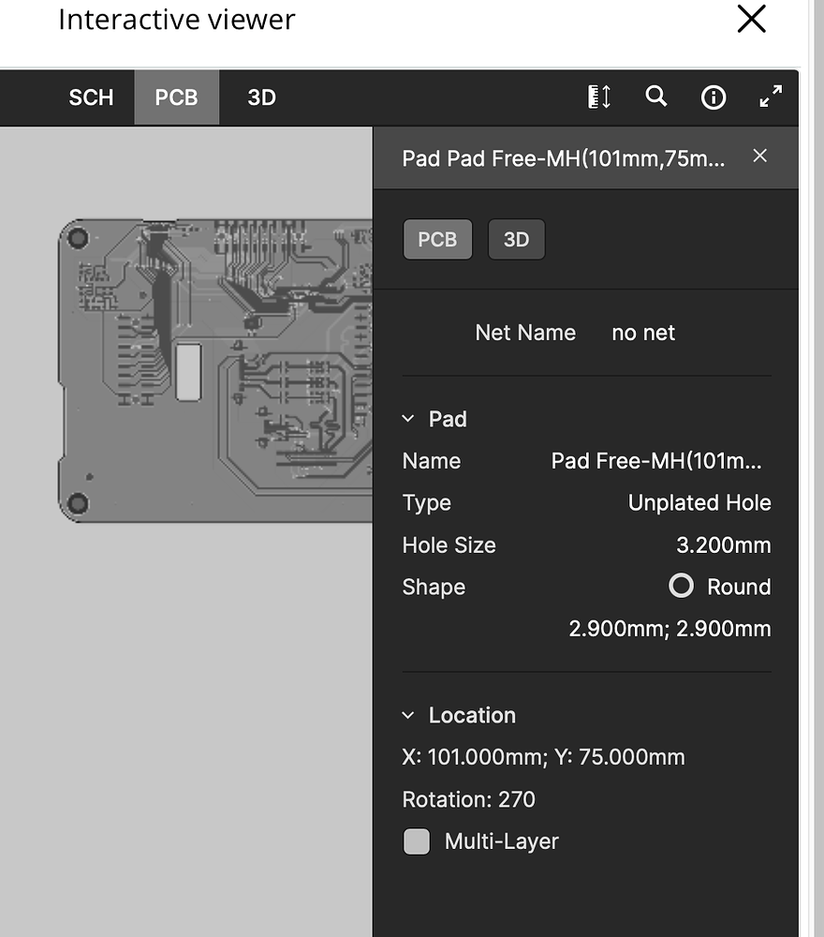Close the pad details panel
The height and width of the screenshot is (937, 824).
click(x=759, y=156)
